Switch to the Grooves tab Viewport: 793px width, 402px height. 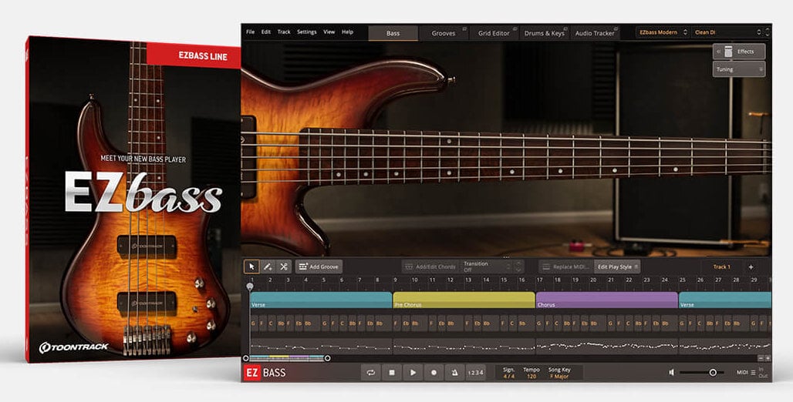coord(444,33)
